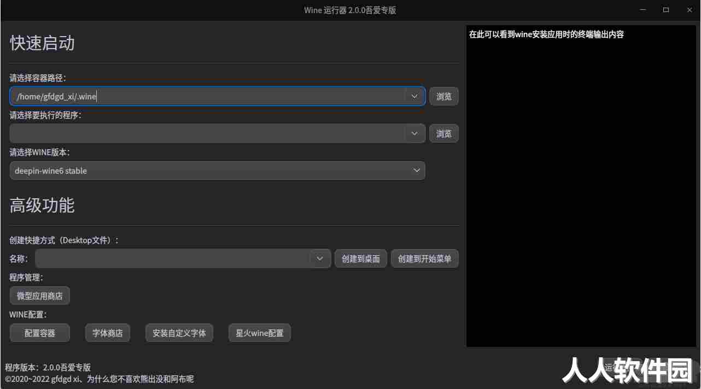The height and width of the screenshot is (389, 701).
Task: Click the 高级功能 heading text
Action: pos(42,205)
